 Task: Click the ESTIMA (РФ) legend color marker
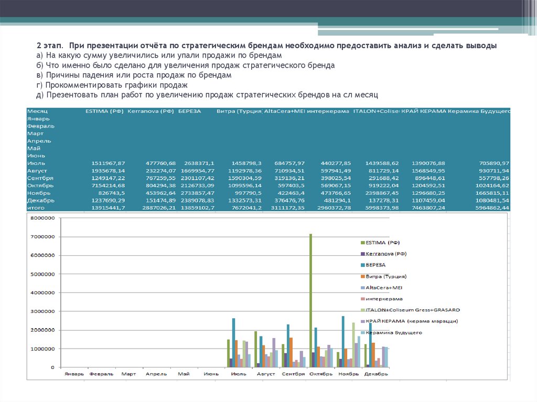(362, 242)
